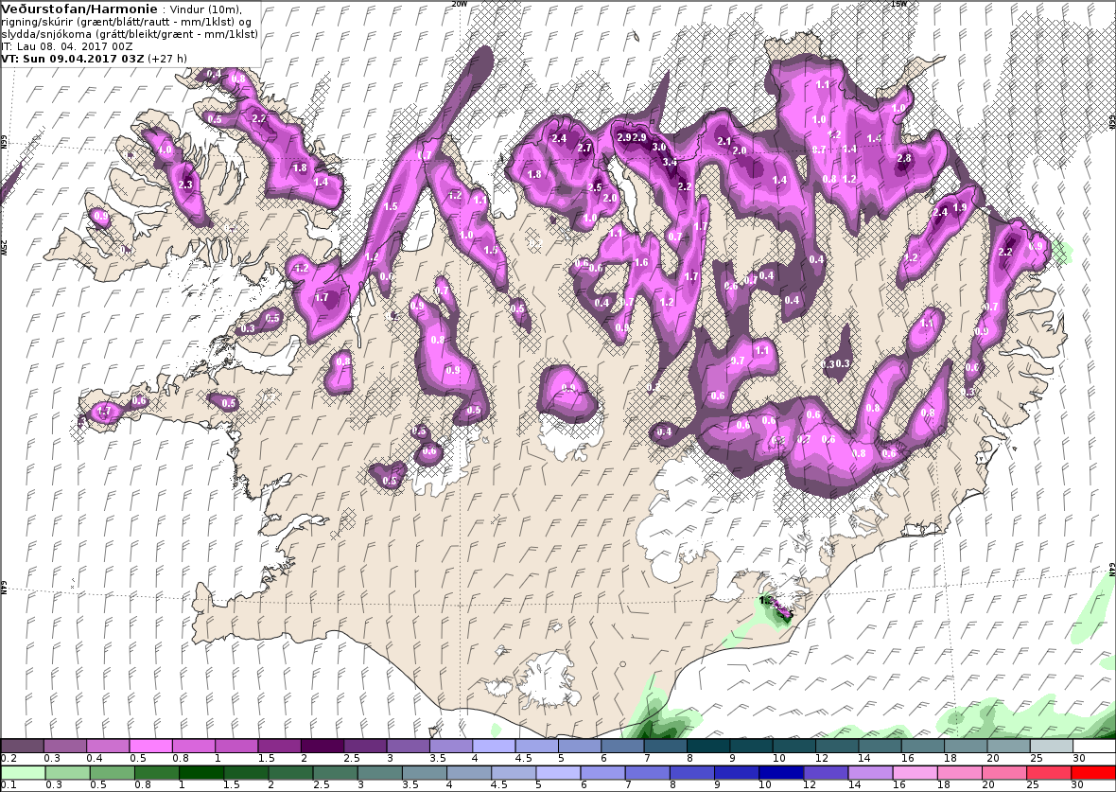
Task: Click the 15W longitude label at top
Action: (898, 4)
